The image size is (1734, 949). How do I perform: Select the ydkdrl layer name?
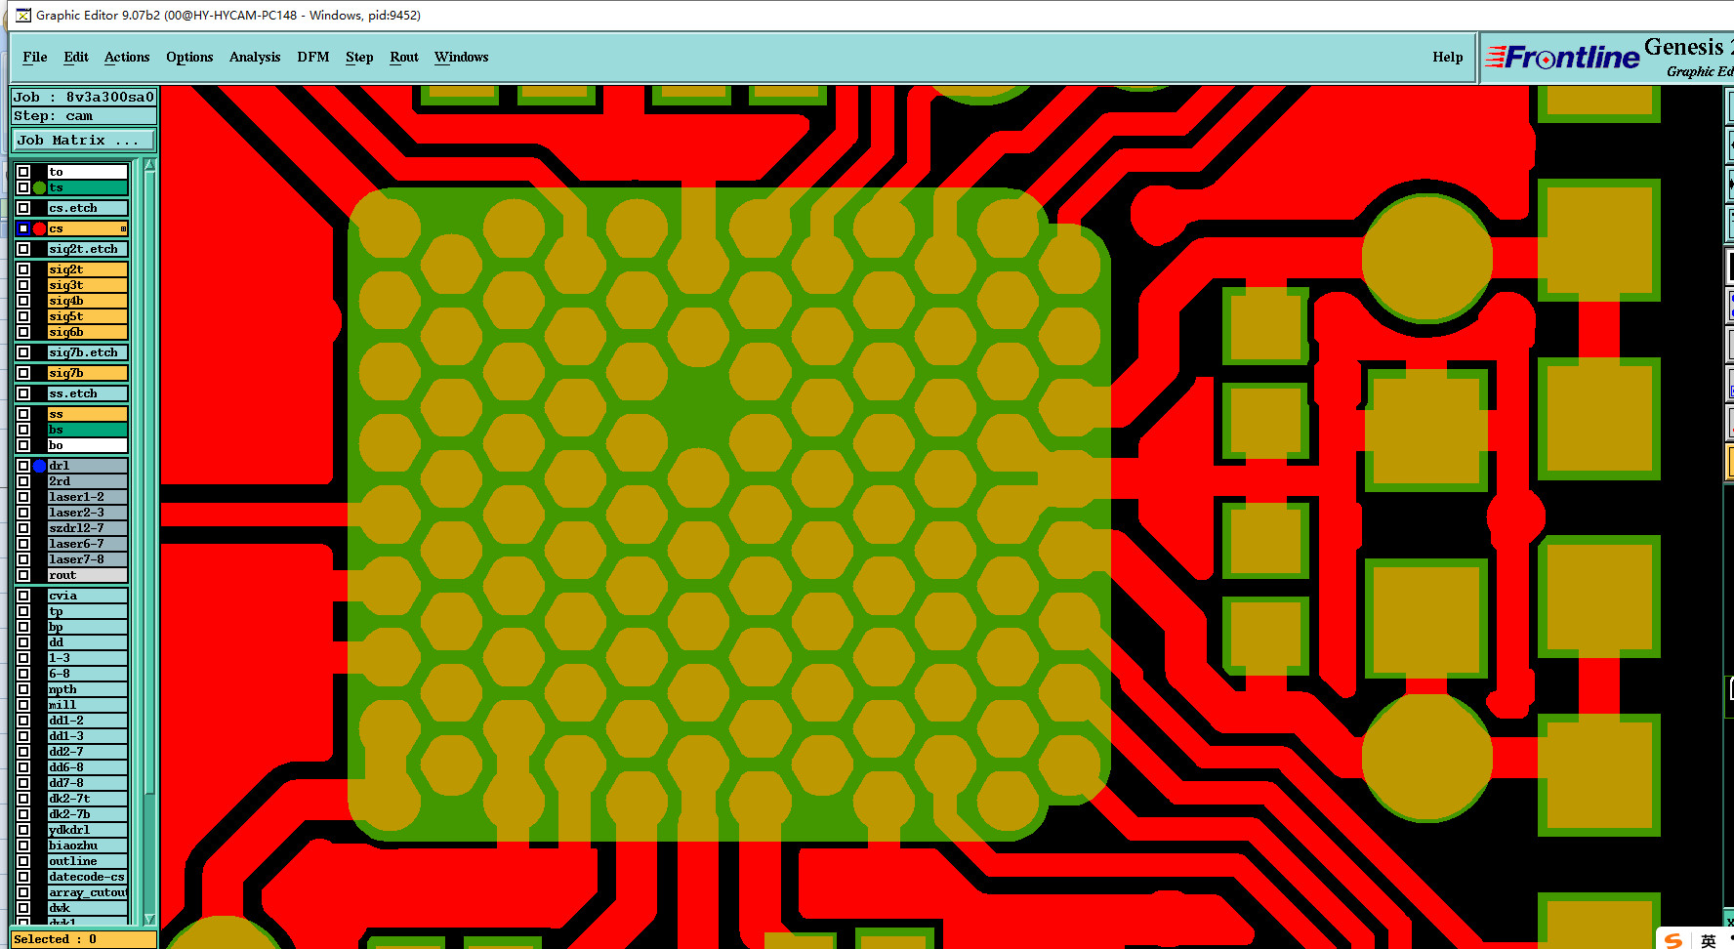pos(88,830)
